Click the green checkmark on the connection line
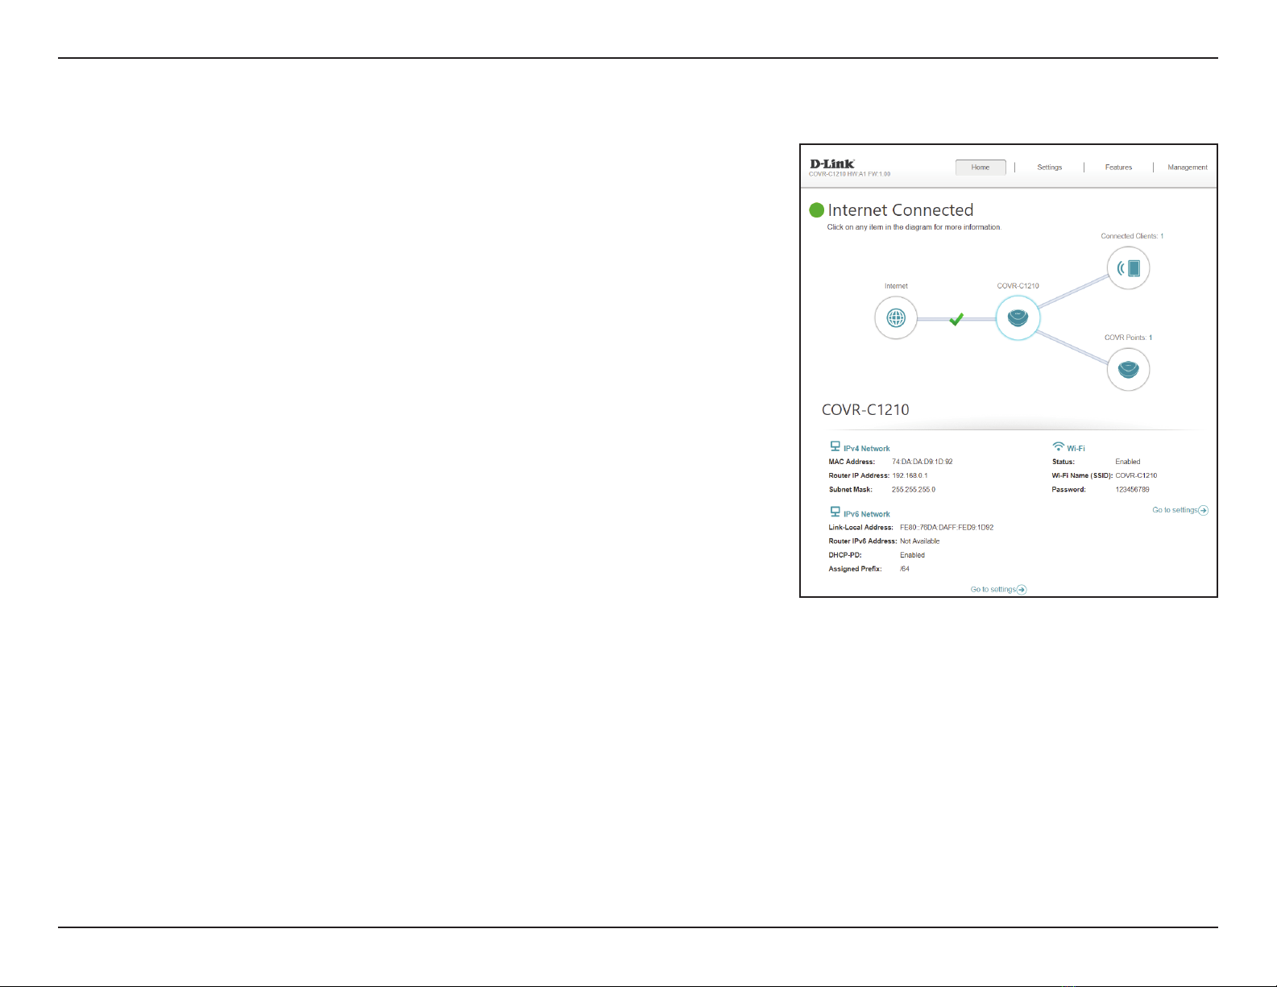Image resolution: width=1277 pixels, height=987 pixels. (x=956, y=320)
